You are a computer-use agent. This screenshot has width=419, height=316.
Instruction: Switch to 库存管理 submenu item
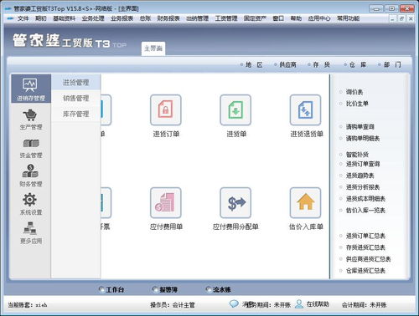tap(75, 114)
